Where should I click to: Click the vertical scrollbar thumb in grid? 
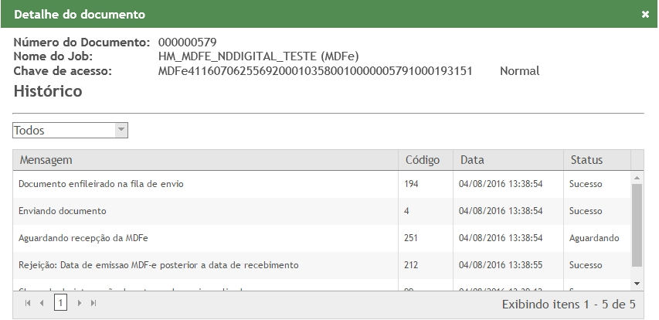(x=637, y=224)
